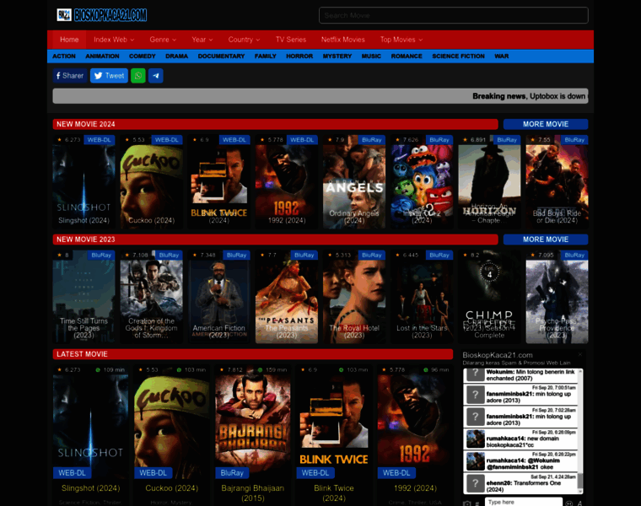641x506 pixels.
Task: Open text formatting icon in chat box
Action: pyautogui.click(x=579, y=503)
